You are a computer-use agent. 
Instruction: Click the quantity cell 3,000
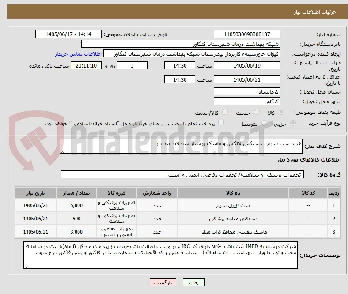(x=76, y=232)
